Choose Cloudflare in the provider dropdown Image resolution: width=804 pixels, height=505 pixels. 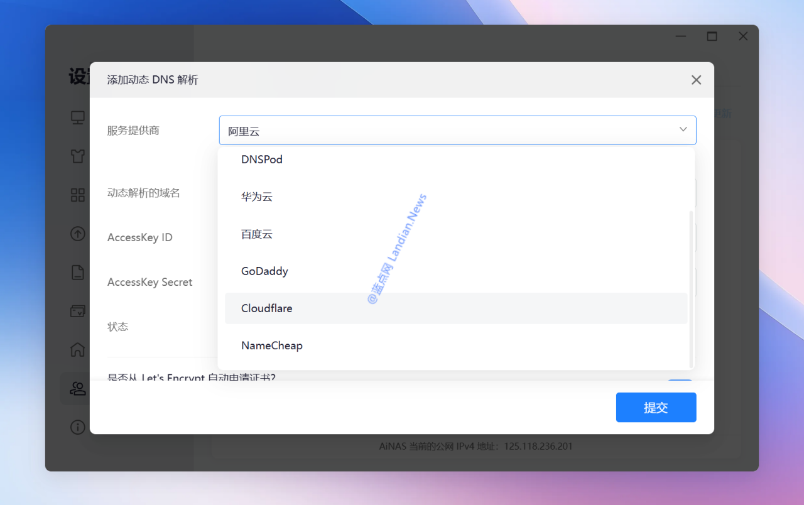click(456, 308)
